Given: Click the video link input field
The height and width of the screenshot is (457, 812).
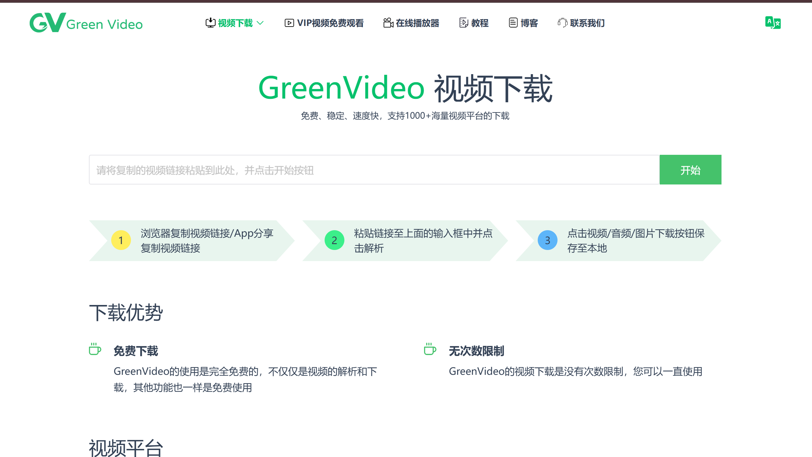Looking at the screenshot, I should click(374, 170).
